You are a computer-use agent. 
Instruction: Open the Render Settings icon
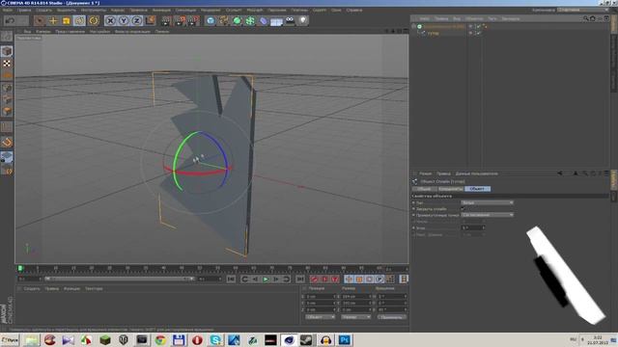(193, 20)
